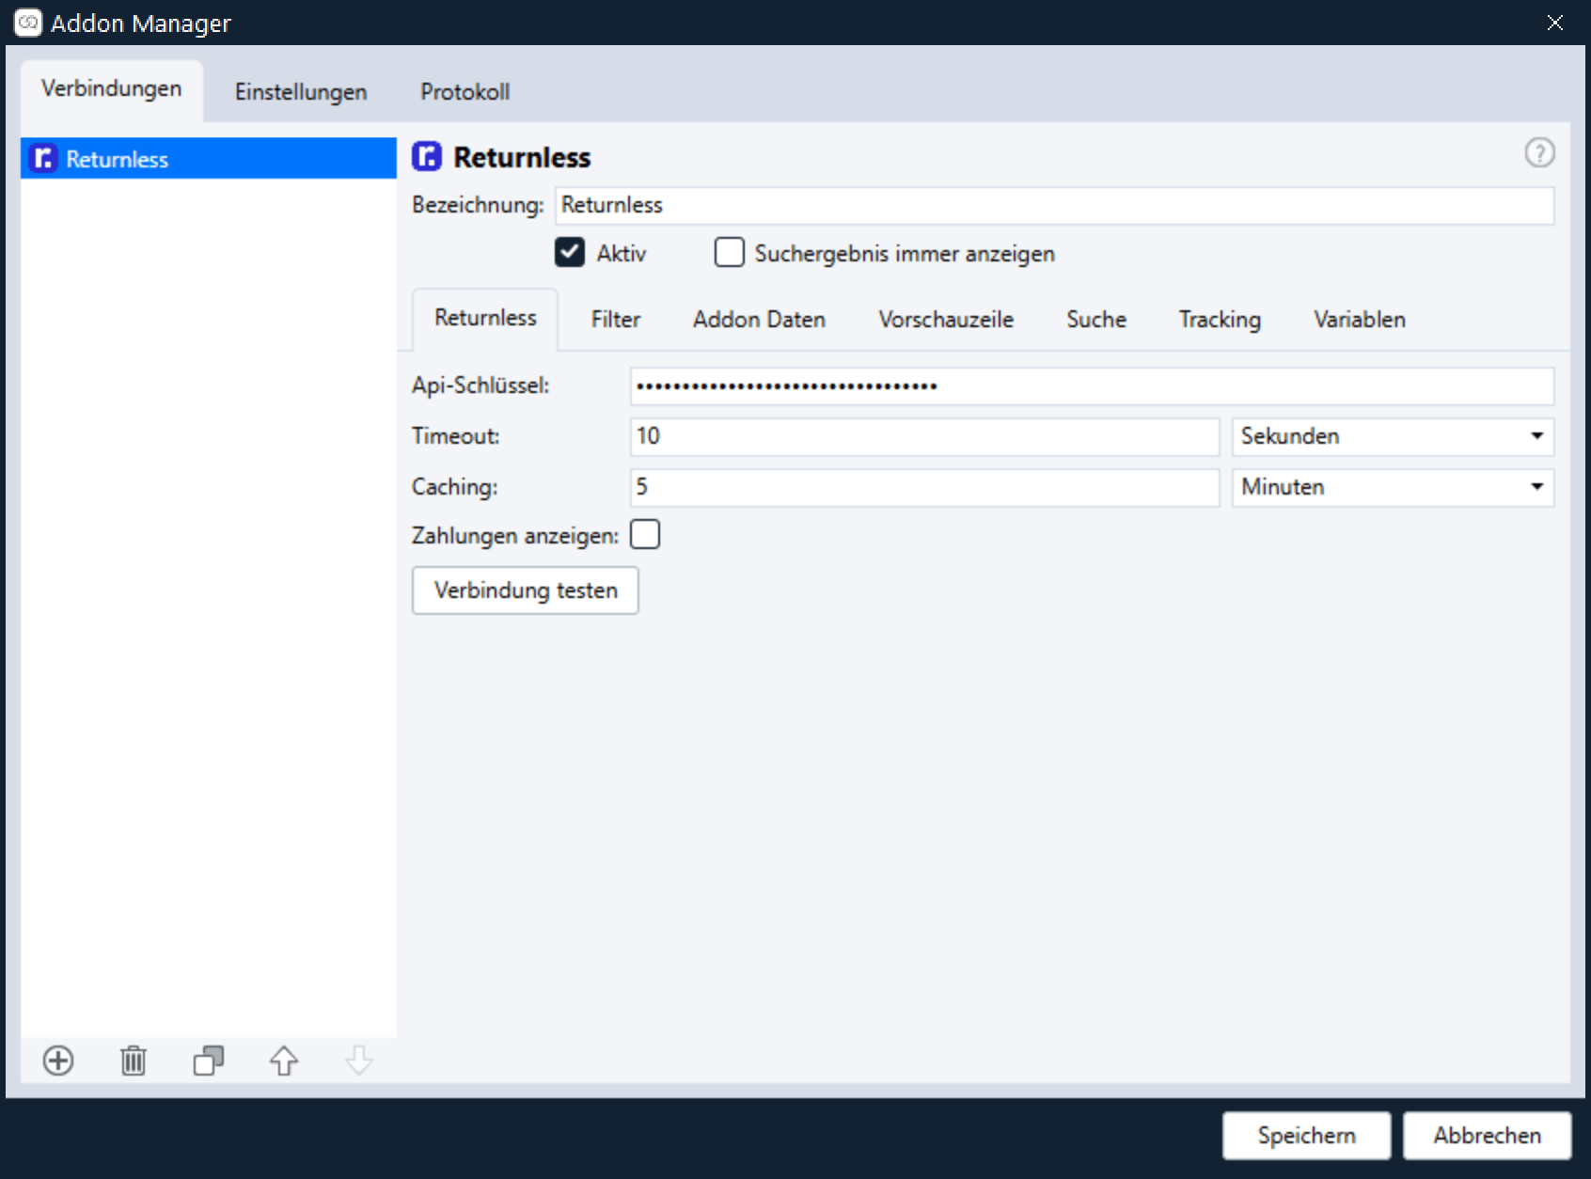Enable Suchergebnis immer anzeigen checkbox
Image resolution: width=1591 pixels, height=1179 pixels.
729,253
